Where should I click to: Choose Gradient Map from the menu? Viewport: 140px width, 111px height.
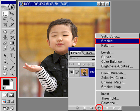(117, 87)
